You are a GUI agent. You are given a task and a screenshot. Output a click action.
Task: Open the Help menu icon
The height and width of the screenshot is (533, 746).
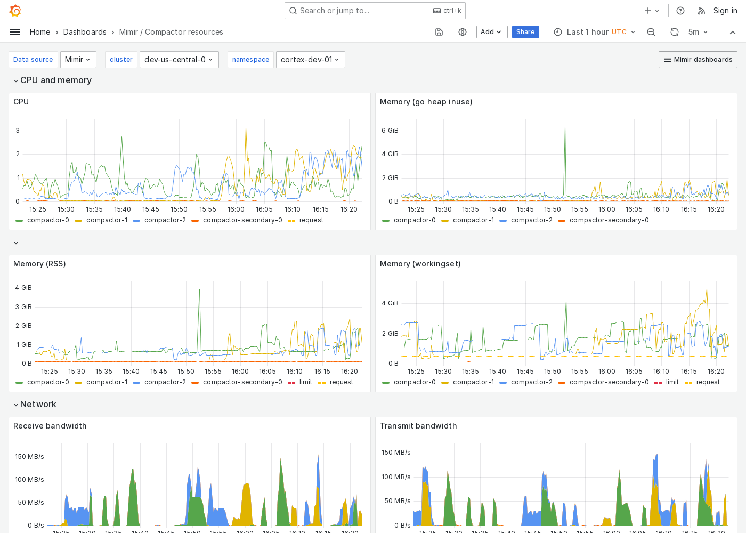tap(679, 10)
